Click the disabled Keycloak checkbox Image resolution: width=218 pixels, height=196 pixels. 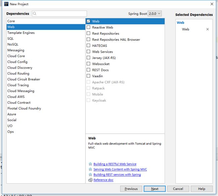[x=89, y=100]
